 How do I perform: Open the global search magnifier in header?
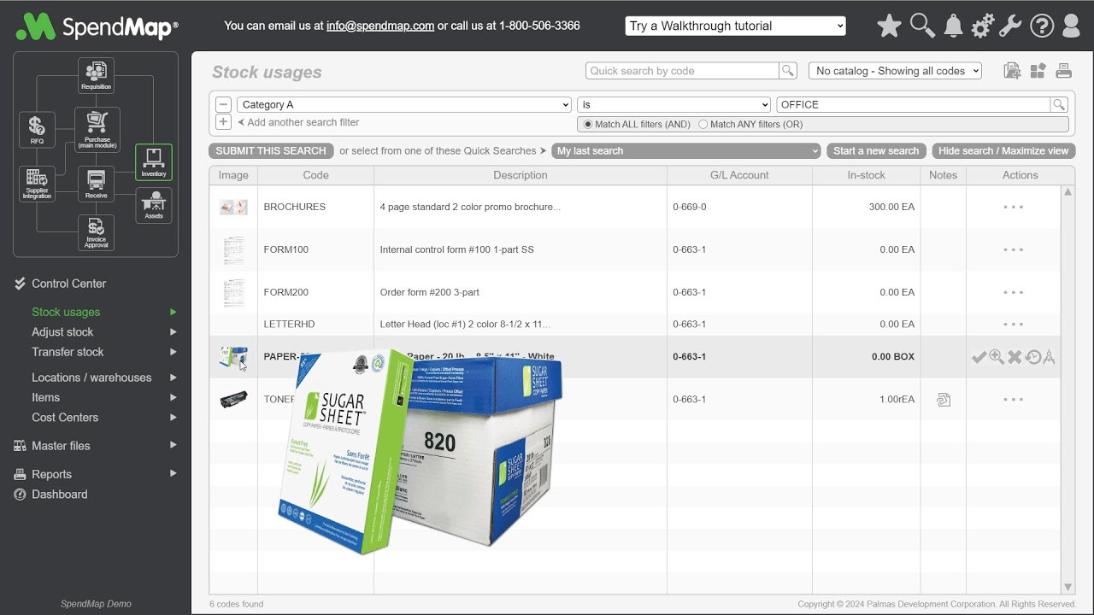pyautogui.click(x=922, y=26)
